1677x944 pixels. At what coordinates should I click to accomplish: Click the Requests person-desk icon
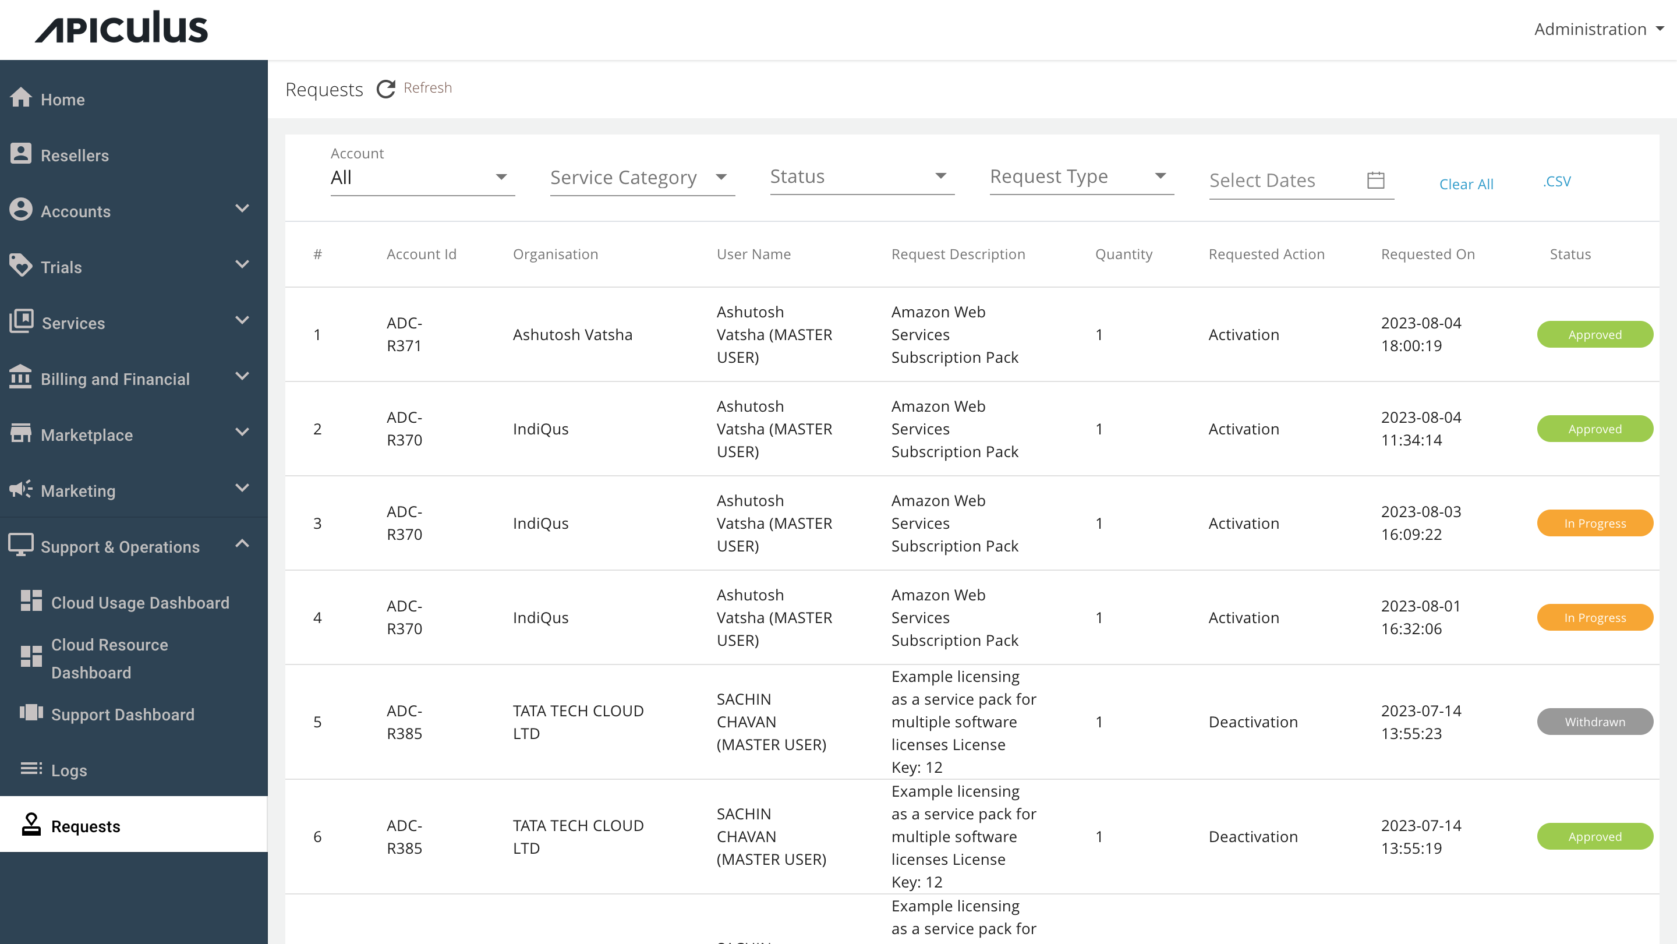tap(31, 825)
